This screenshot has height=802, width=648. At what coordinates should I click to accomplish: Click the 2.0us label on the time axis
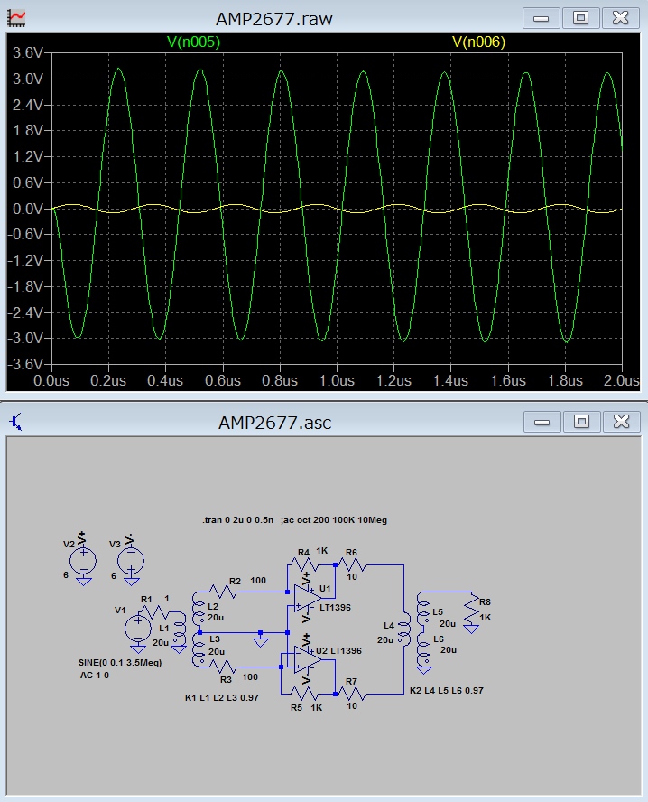coord(621,380)
